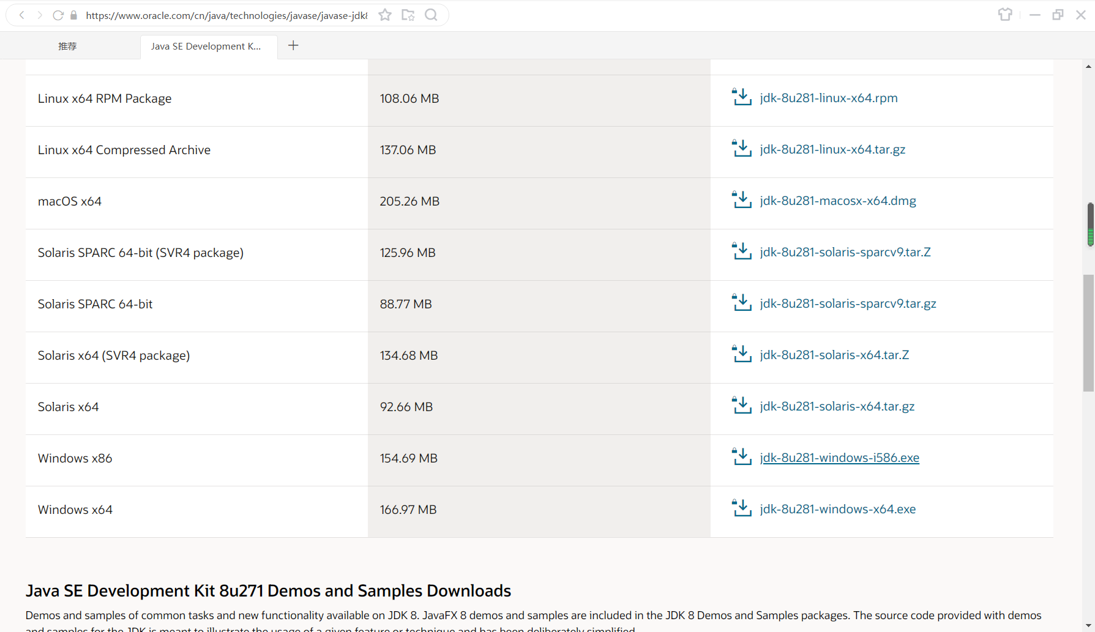Viewport: 1095px width, 632px height.
Task: Restore down the browser window
Action: (1058, 15)
